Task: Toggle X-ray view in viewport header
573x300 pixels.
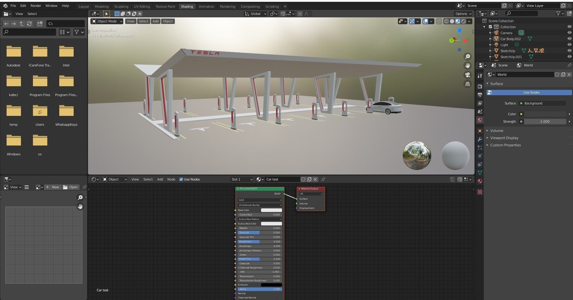Action: click(439, 21)
